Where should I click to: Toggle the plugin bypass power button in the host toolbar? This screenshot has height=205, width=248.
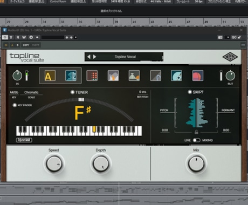pyautogui.click(x=5, y=37)
